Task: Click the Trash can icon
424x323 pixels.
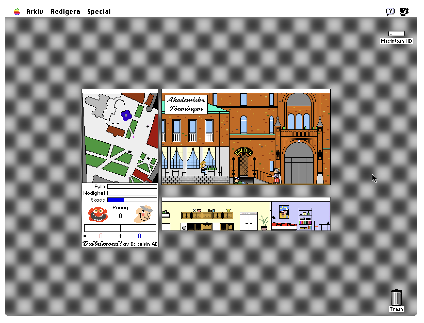Action: pos(396,298)
